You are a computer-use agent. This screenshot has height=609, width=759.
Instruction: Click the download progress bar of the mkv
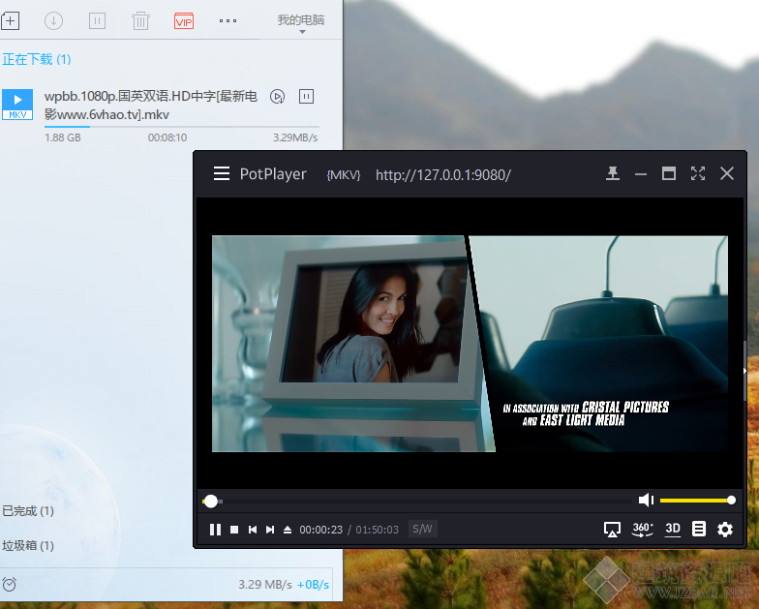click(182, 127)
